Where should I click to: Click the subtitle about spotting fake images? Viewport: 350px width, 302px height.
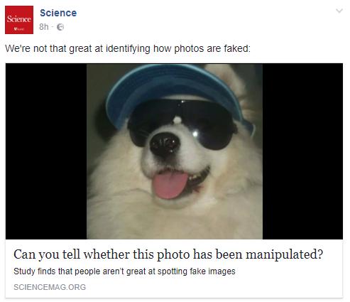124,271
